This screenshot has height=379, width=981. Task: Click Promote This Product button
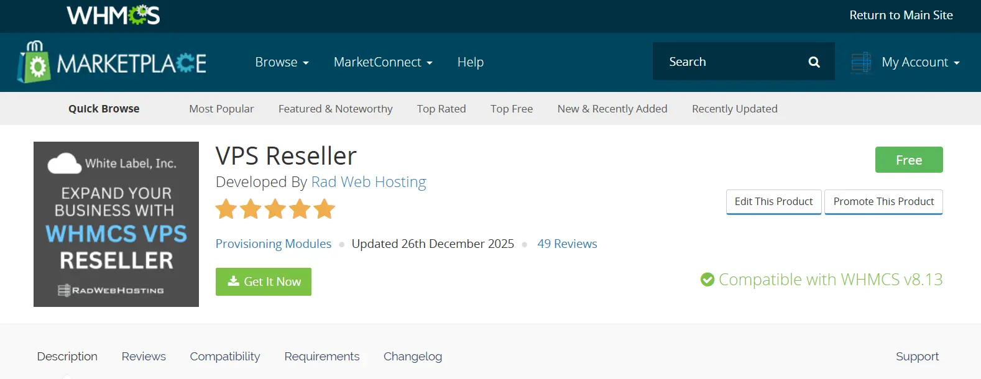(x=883, y=202)
